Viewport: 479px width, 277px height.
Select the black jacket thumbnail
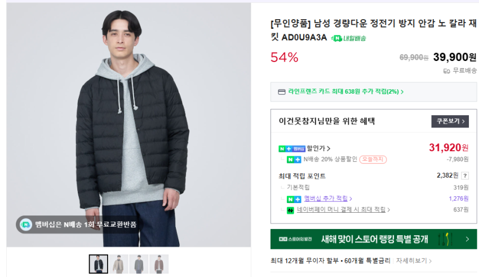click(x=98, y=264)
